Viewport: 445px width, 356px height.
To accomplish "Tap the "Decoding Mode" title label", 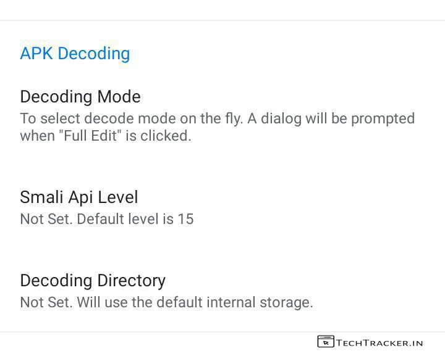I will pyautogui.click(x=80, y=97).
